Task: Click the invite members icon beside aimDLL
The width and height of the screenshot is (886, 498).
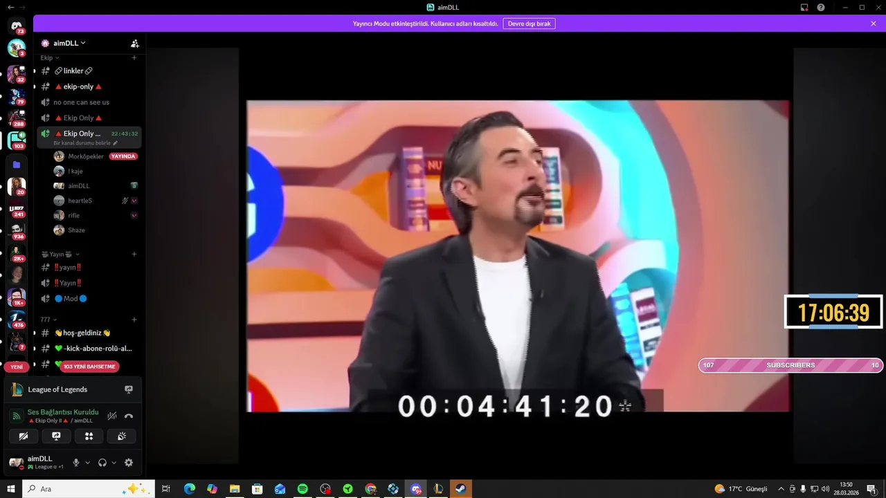Action: tap(135, 43)
